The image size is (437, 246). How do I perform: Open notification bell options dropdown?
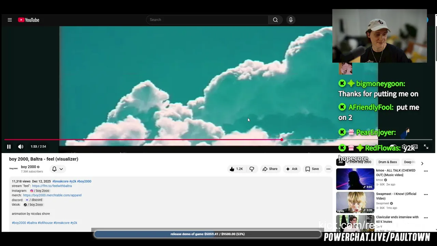click(57, 169)
